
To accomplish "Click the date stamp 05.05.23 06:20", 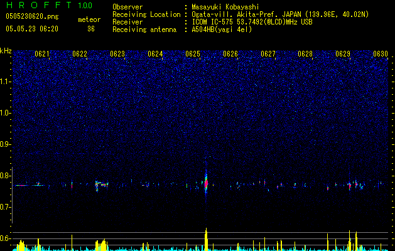I will click(32, 29).
